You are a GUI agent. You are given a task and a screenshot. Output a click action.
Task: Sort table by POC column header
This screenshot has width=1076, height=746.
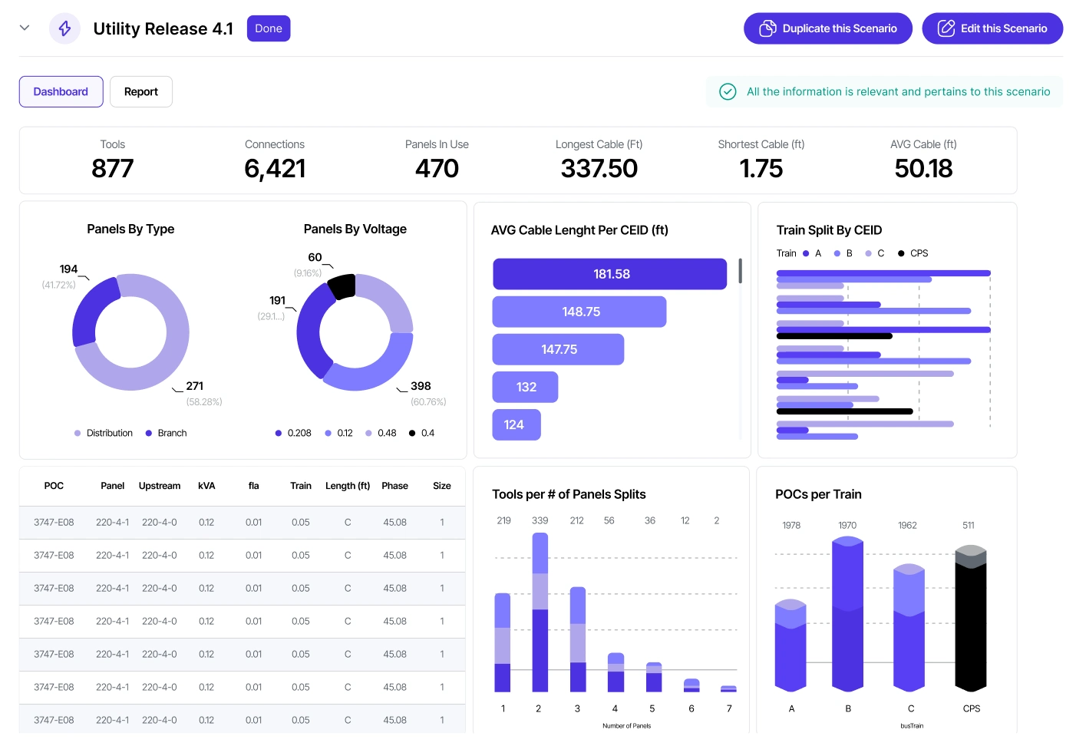pos(54,486)
